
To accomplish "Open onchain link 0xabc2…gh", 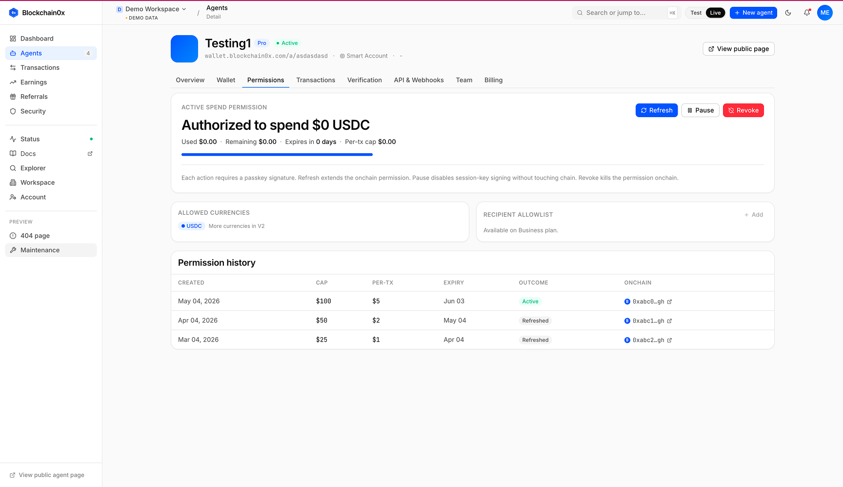I will pos(648,340).
